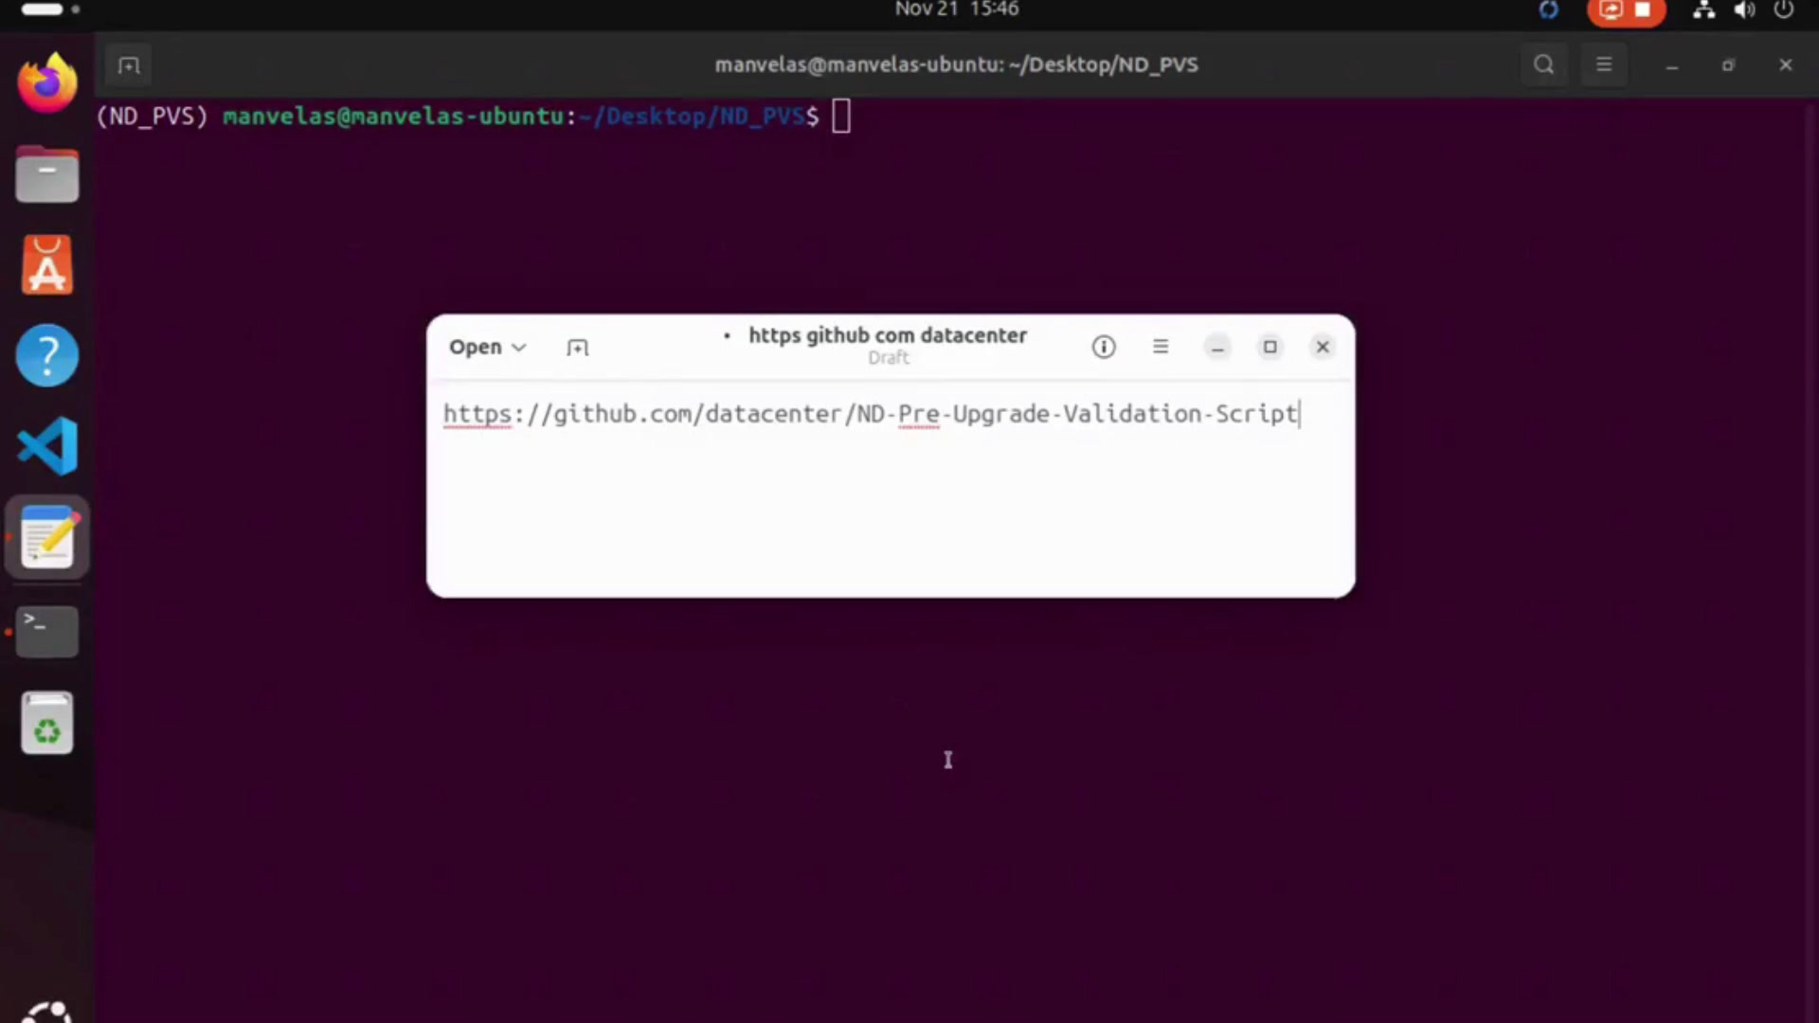1819x1023 pixels.
Task: Launch Visual Studio Code from dock
Action: tap(46, 446)
